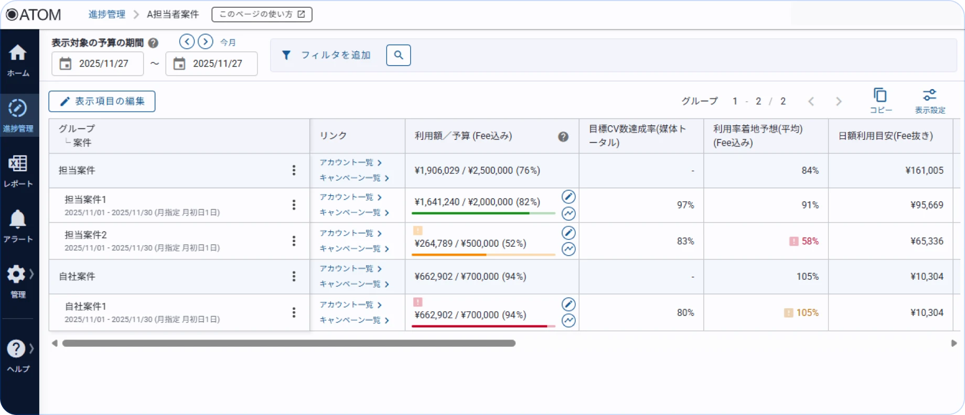Open the three-dot menu for 自社案件 group
Image resolution: width=965 pixels, height=415 pixels.
(294, 276)
